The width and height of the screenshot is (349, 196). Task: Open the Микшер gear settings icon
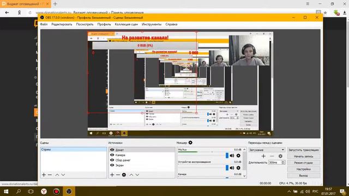point(190,143)
